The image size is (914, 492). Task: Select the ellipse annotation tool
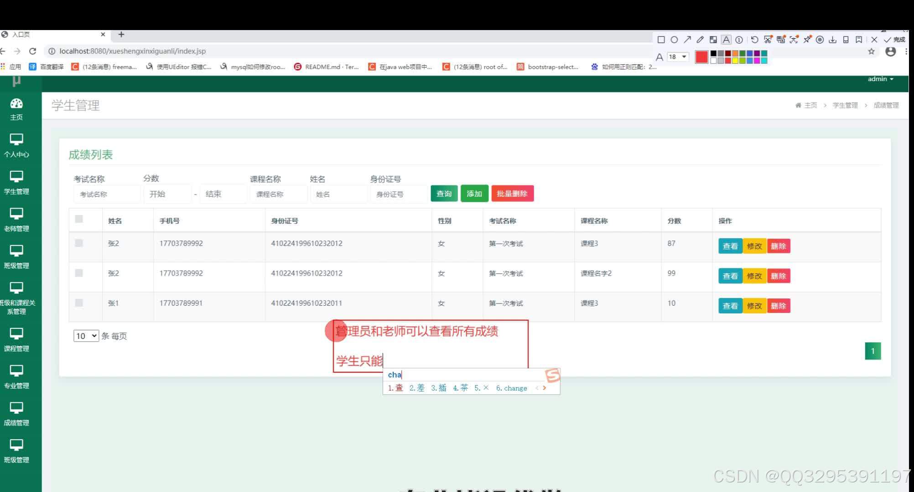(674, 40)
